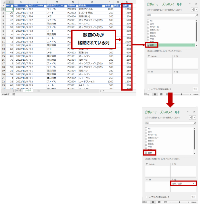201x205 pixels.
Task: Select normal view icon in upper status bar
Action: tap(155, 94)
